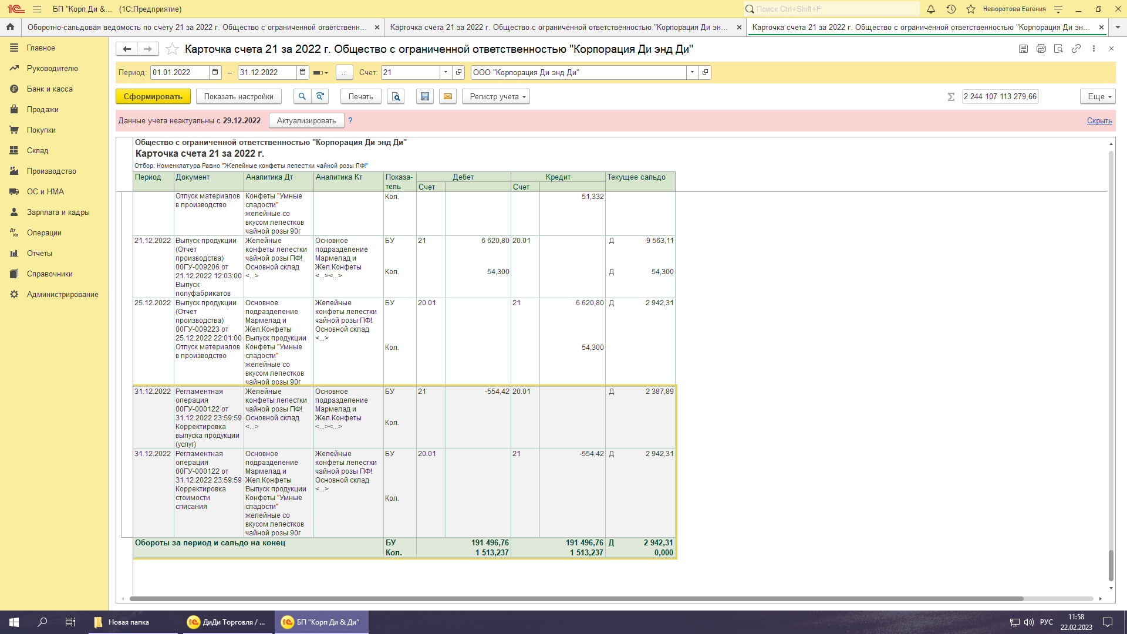
Task: Click the help question mark link
Action: [x=350, y=120]
